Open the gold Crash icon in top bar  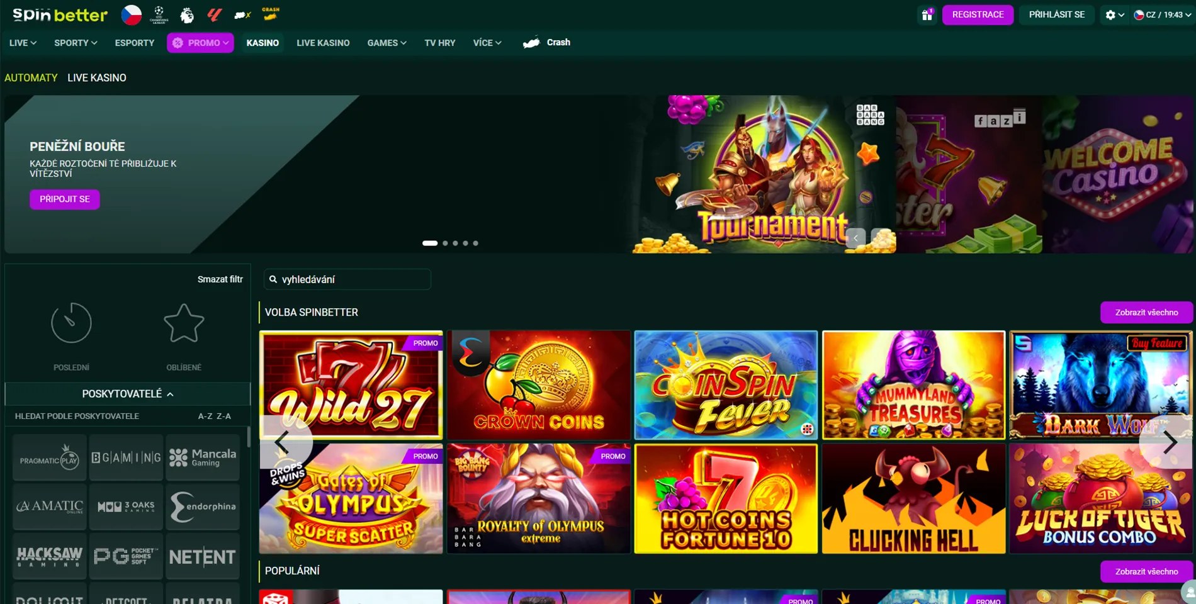(x=271, y=14)
